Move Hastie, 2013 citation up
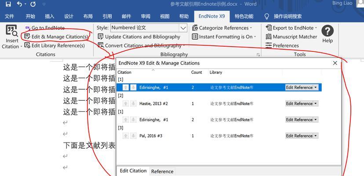The image size is (364, 176). tap(126, 104)
